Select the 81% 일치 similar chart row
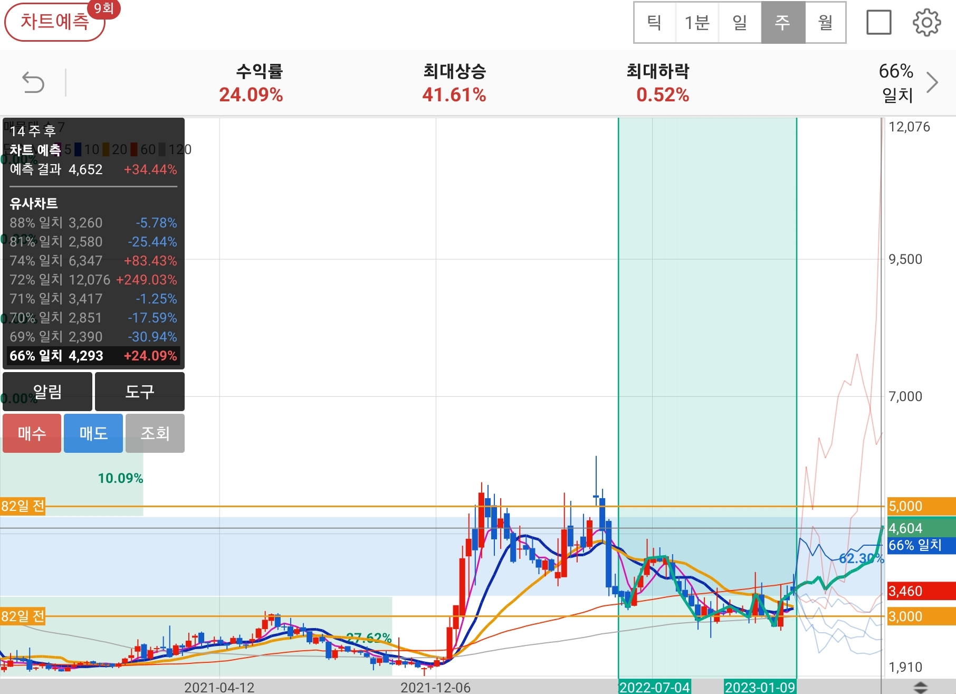Viewport: 956px width, 694px height. coord(93,242)
